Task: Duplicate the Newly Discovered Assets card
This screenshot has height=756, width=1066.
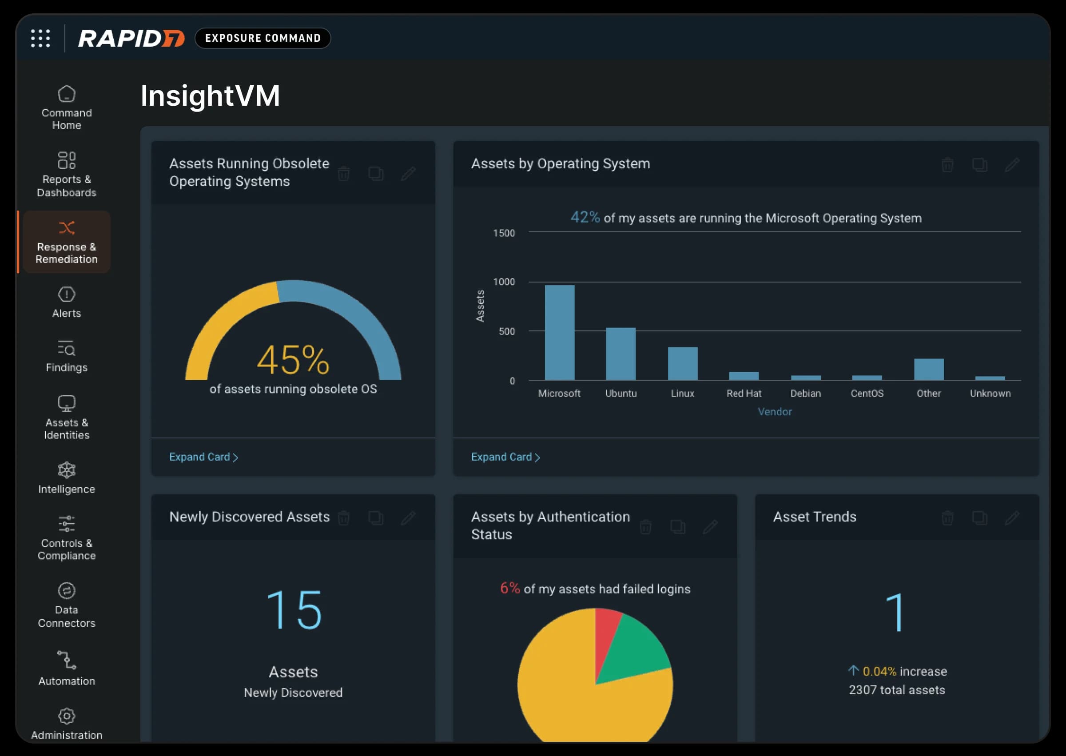Action: 376,517
